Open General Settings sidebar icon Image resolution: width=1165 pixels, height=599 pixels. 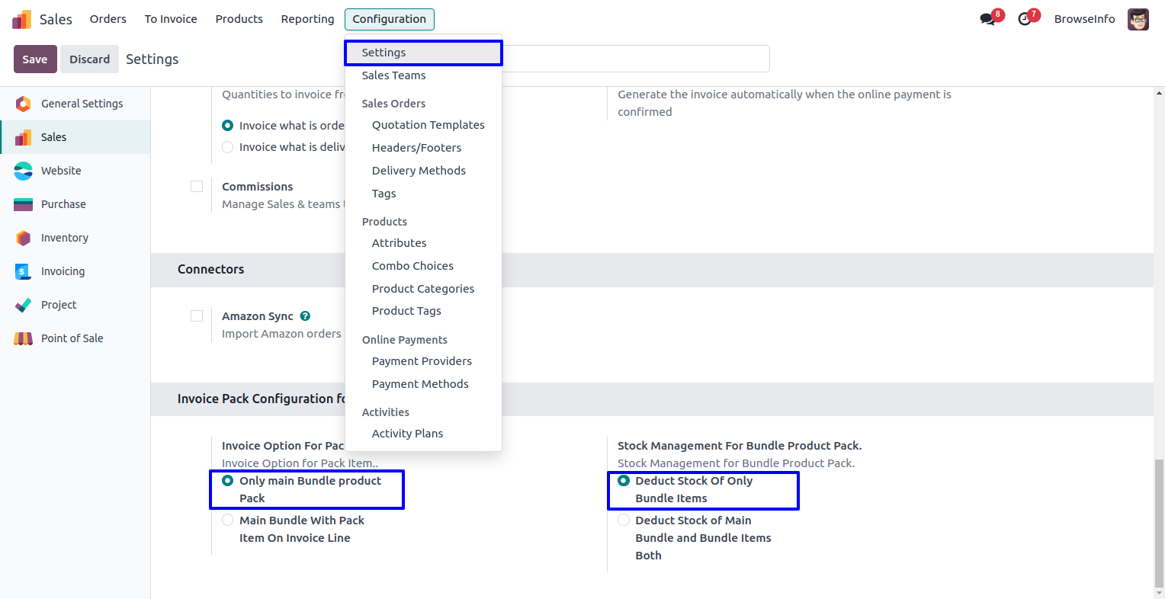[24, 104]
